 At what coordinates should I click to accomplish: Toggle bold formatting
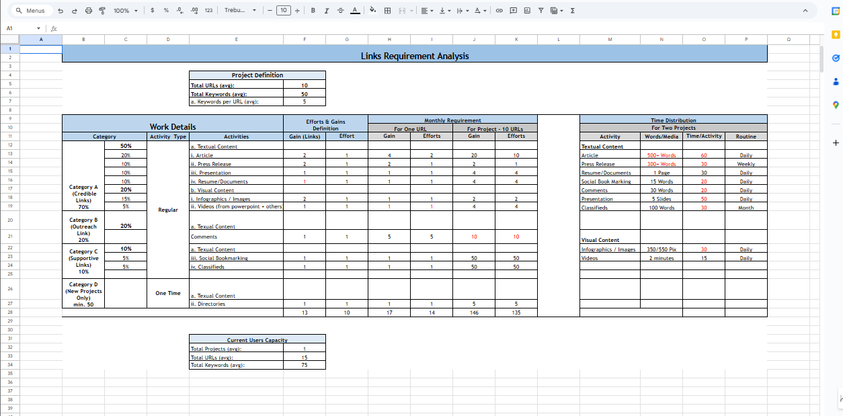click(x=314, y=11)
